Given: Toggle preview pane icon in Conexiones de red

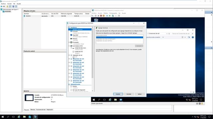Looking at the screenshot, I should [189, 37].
